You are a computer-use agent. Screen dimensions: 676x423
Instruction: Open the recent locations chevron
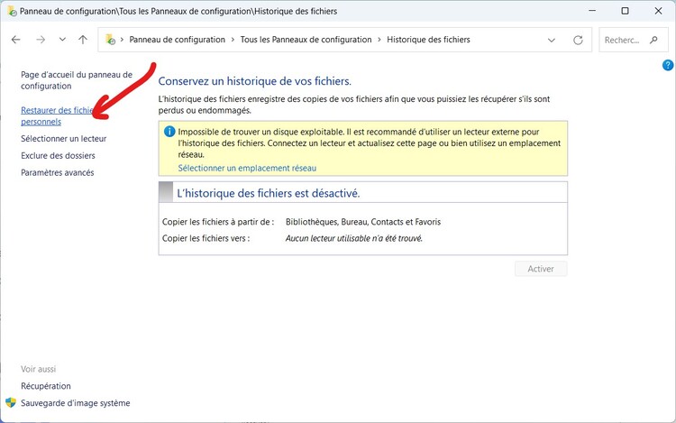(62, 40)
